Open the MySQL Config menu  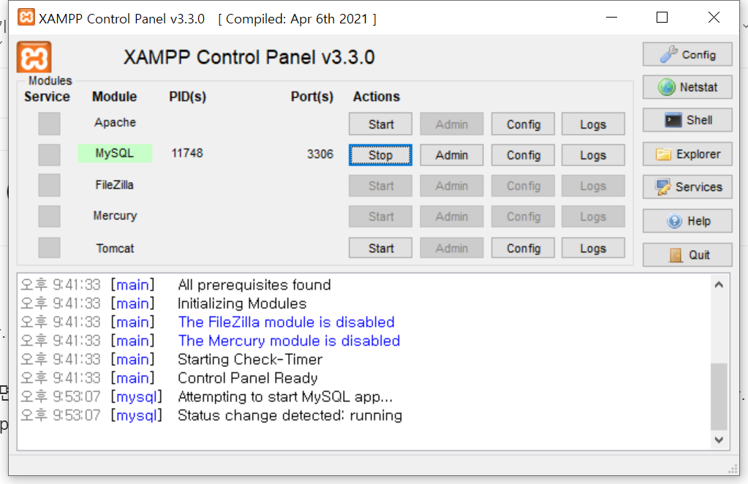coord(523,155)
